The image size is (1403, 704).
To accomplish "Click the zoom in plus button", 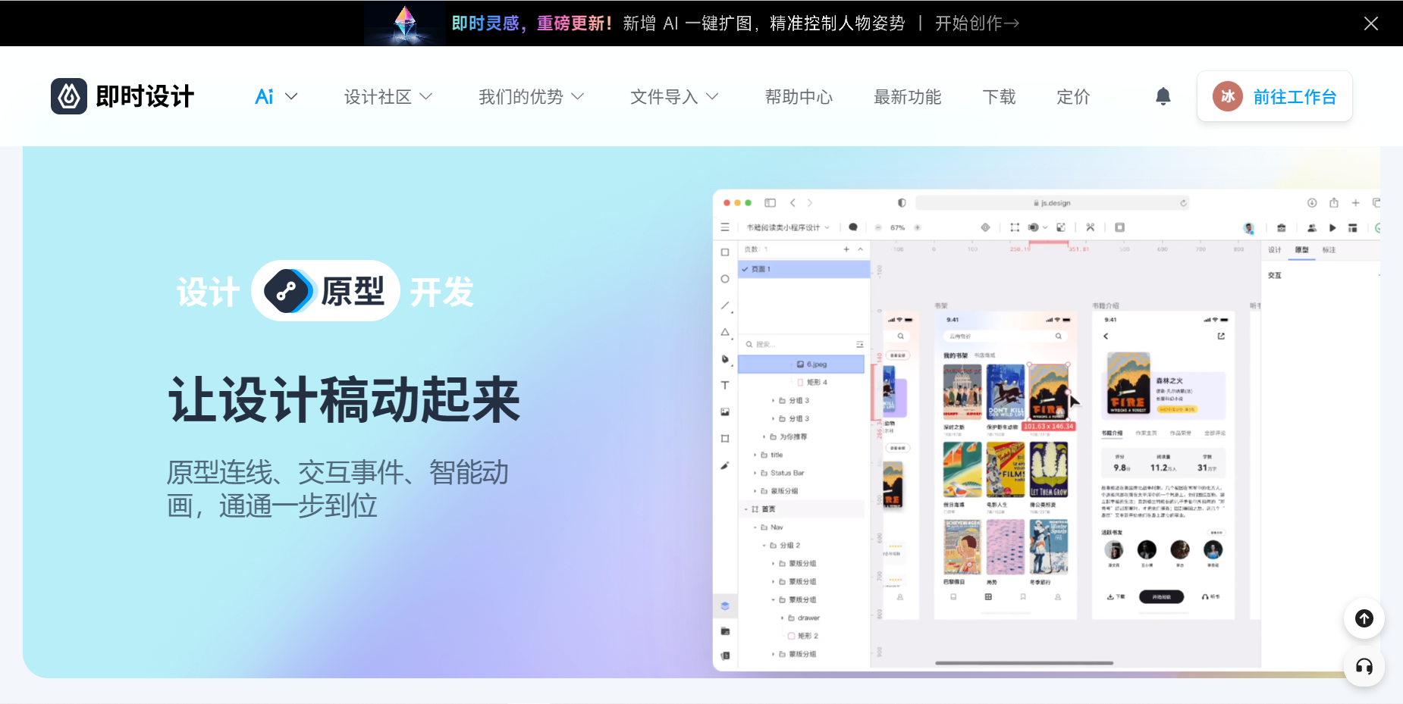I will (917, 227).
